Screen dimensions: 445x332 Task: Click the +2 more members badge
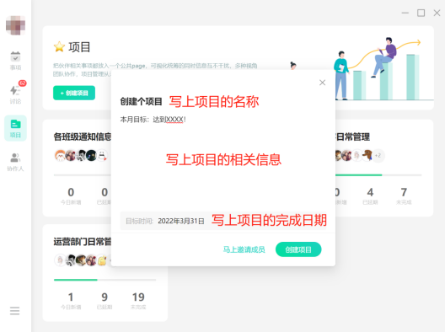(378, 156)
